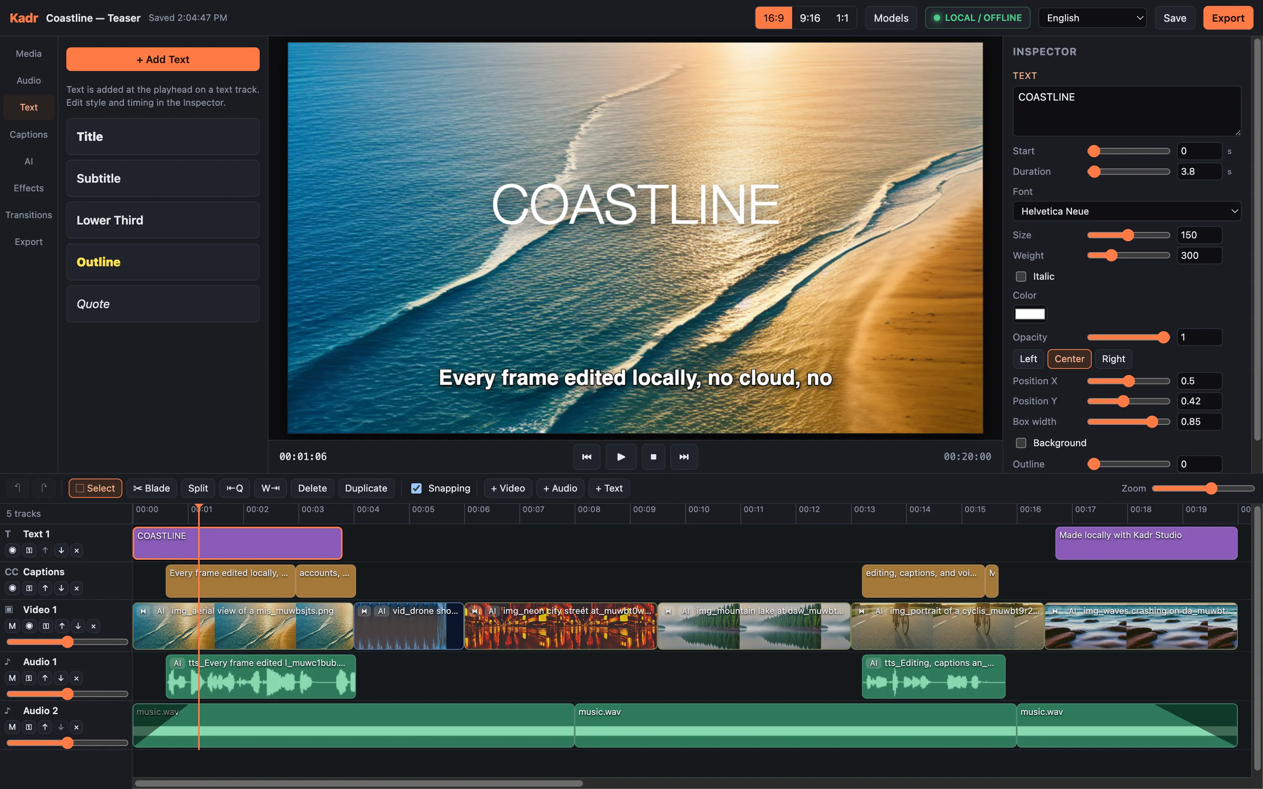The image size is (1263, 789).
Task: Switch to the Effects panel
Action: coord(29,188)
